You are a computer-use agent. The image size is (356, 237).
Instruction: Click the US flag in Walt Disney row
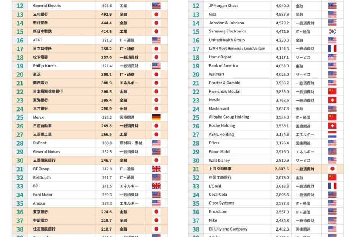coord(332,160)
